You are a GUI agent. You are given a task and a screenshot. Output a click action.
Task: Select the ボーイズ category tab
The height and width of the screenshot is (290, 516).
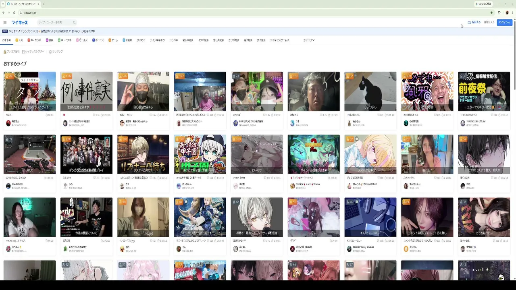pos(98,40)
